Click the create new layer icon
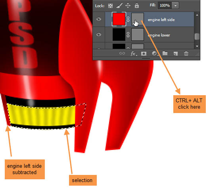The height and width of the screenshot is (190, 209). click(x=176, y=54)
